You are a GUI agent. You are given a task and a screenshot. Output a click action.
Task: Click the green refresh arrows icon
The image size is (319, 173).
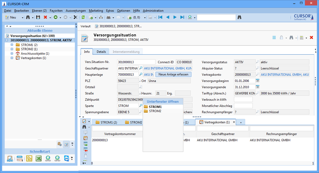[83, 17]
